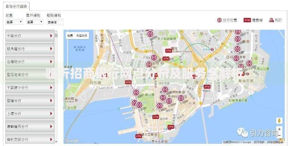Expand the 堅道分行 row arrow
The width and height of the screenshot is (288, 146).
pos(51,101)
